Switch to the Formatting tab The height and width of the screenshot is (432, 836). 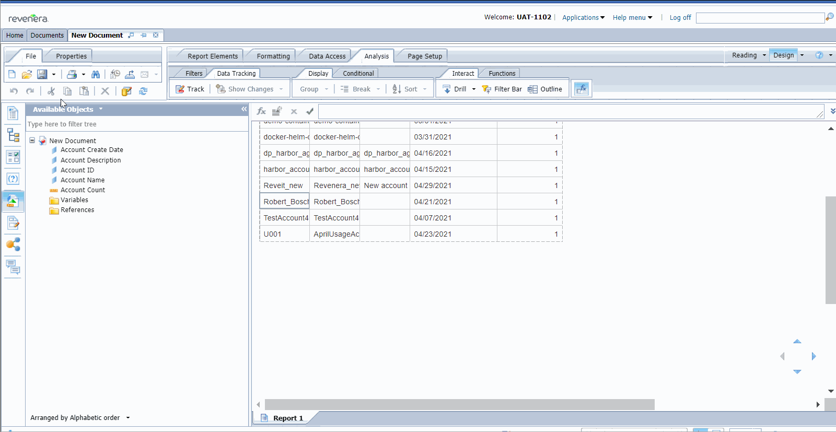(273, 56)
